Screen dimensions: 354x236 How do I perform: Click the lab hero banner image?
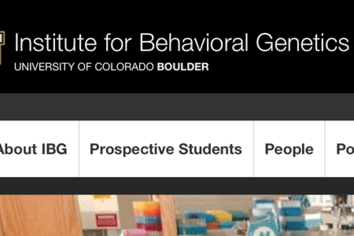pos(177,215)
